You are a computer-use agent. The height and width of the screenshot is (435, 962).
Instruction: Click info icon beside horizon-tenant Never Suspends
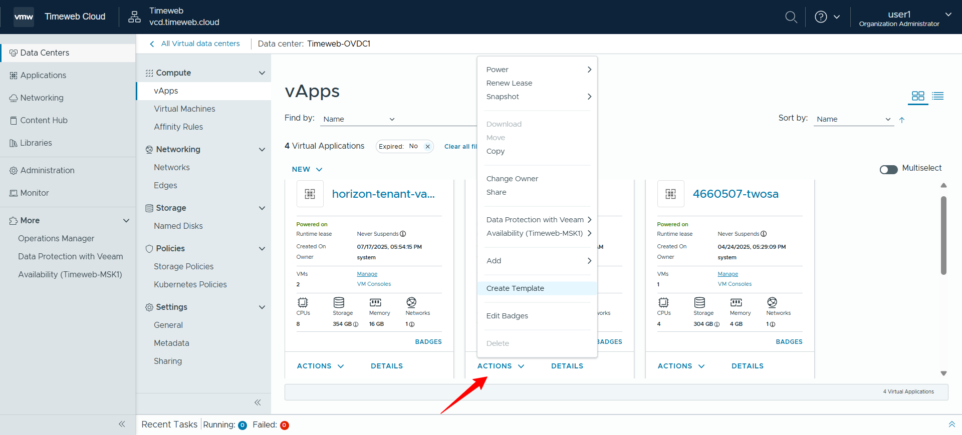(x=403, y=234)
